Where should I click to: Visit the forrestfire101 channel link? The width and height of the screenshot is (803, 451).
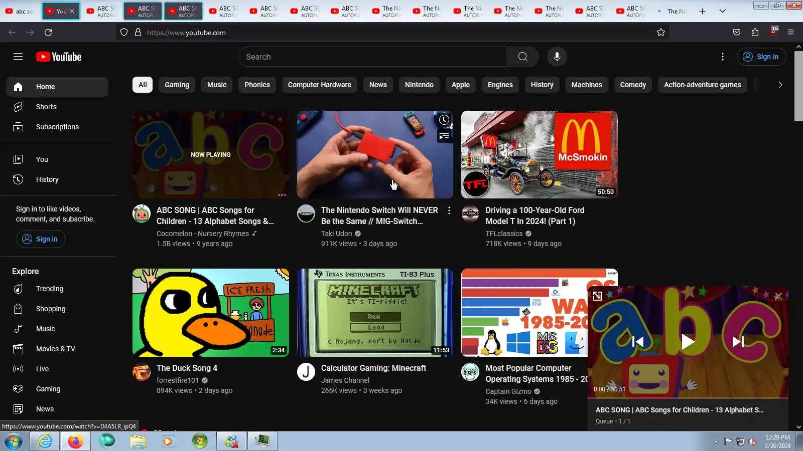[x=178, y=380]
